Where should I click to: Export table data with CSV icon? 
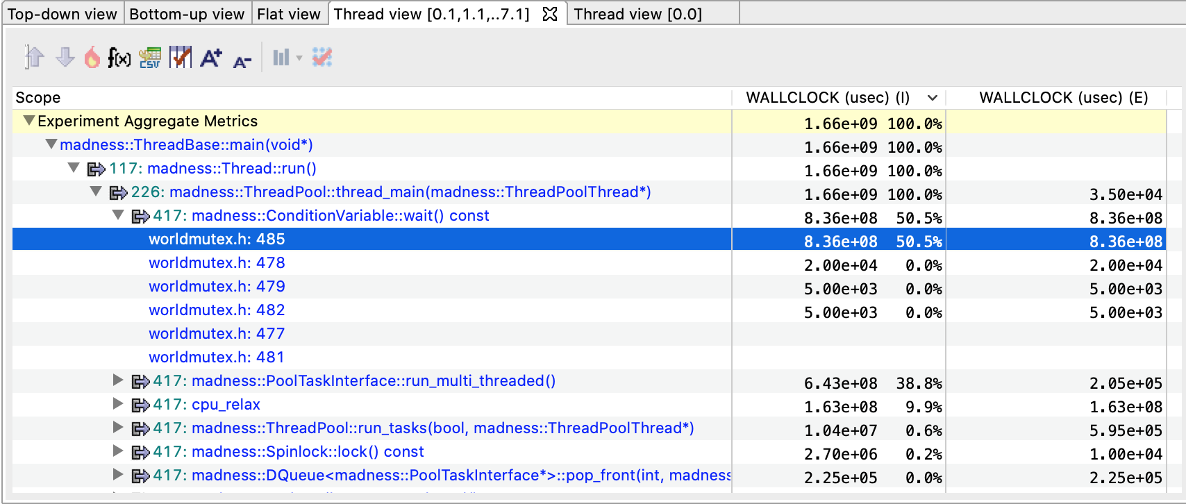150,57
